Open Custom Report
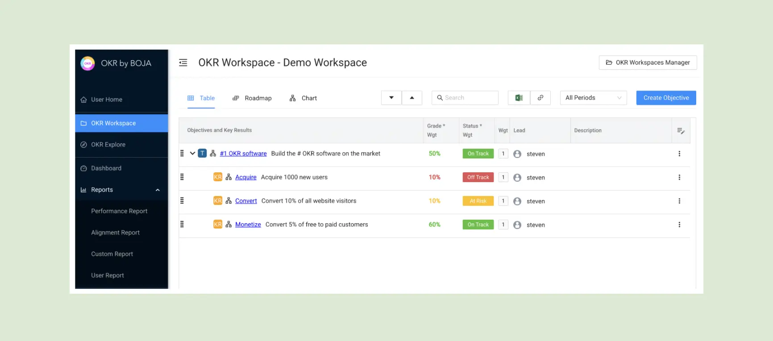Screen dimensions: 773x341 point(112,254)
